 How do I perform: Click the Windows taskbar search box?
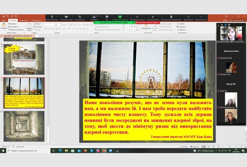[x=28, y=151]
